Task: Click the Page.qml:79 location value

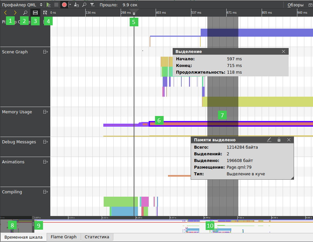Action: [239, 167]
